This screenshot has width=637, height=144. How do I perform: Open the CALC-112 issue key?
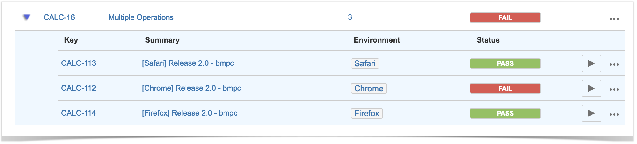[78, 88]
